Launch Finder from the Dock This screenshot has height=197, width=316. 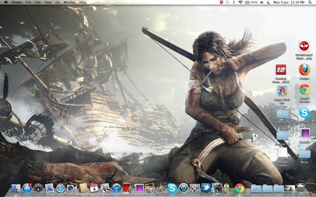[x=16, y=188]
